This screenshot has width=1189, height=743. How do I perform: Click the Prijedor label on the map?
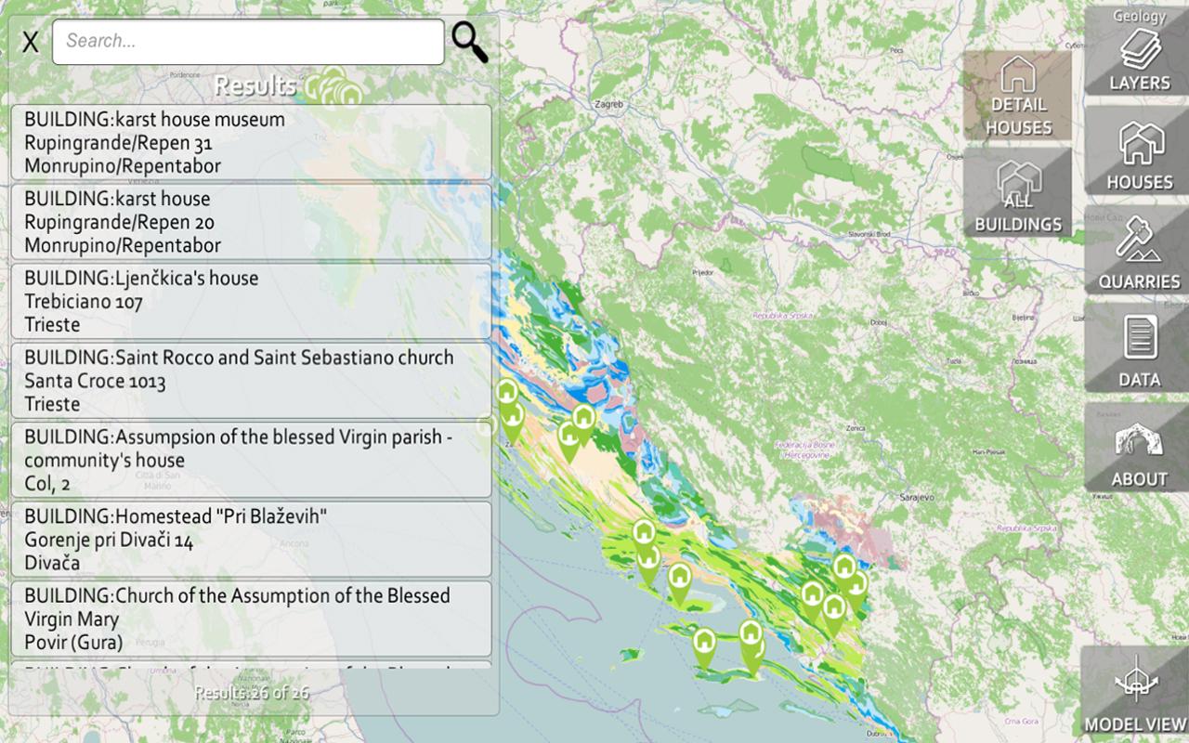coord(702,273)
